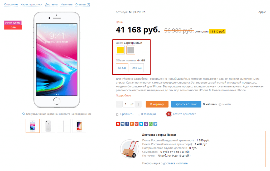270x171 pixels.
Task: Choose the silver color swatch
Action: [131, 50]
